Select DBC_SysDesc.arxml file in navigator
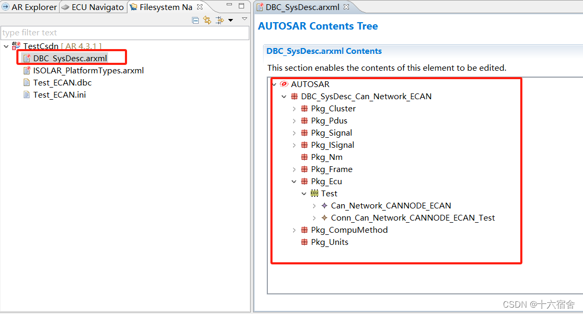The height and width of the screenshot is (314, 583). [x=70, y=58]
